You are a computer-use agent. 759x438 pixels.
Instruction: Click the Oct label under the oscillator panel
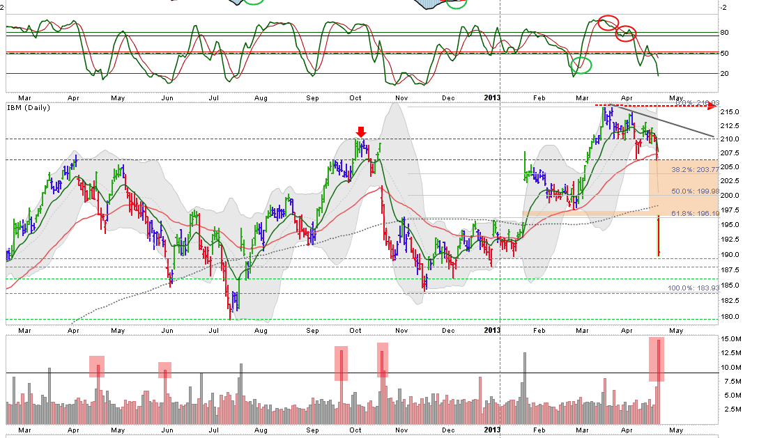point(355,97)
